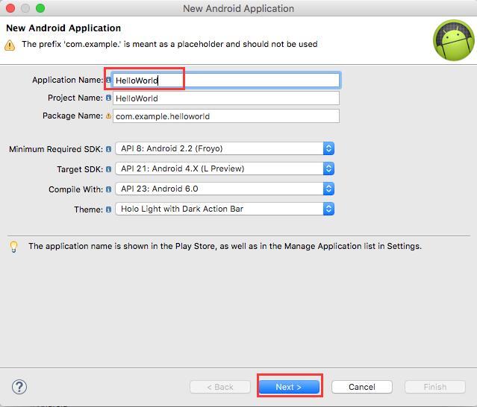This screenshot has width=477, height=407.
Task: Click the Compile With info icon
Action: (108, 189)
